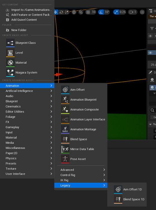Image resolution: width=156 pixels, height=210 pixels.
Task: Click the viewport layout grid icon
Action: (142, 12)
